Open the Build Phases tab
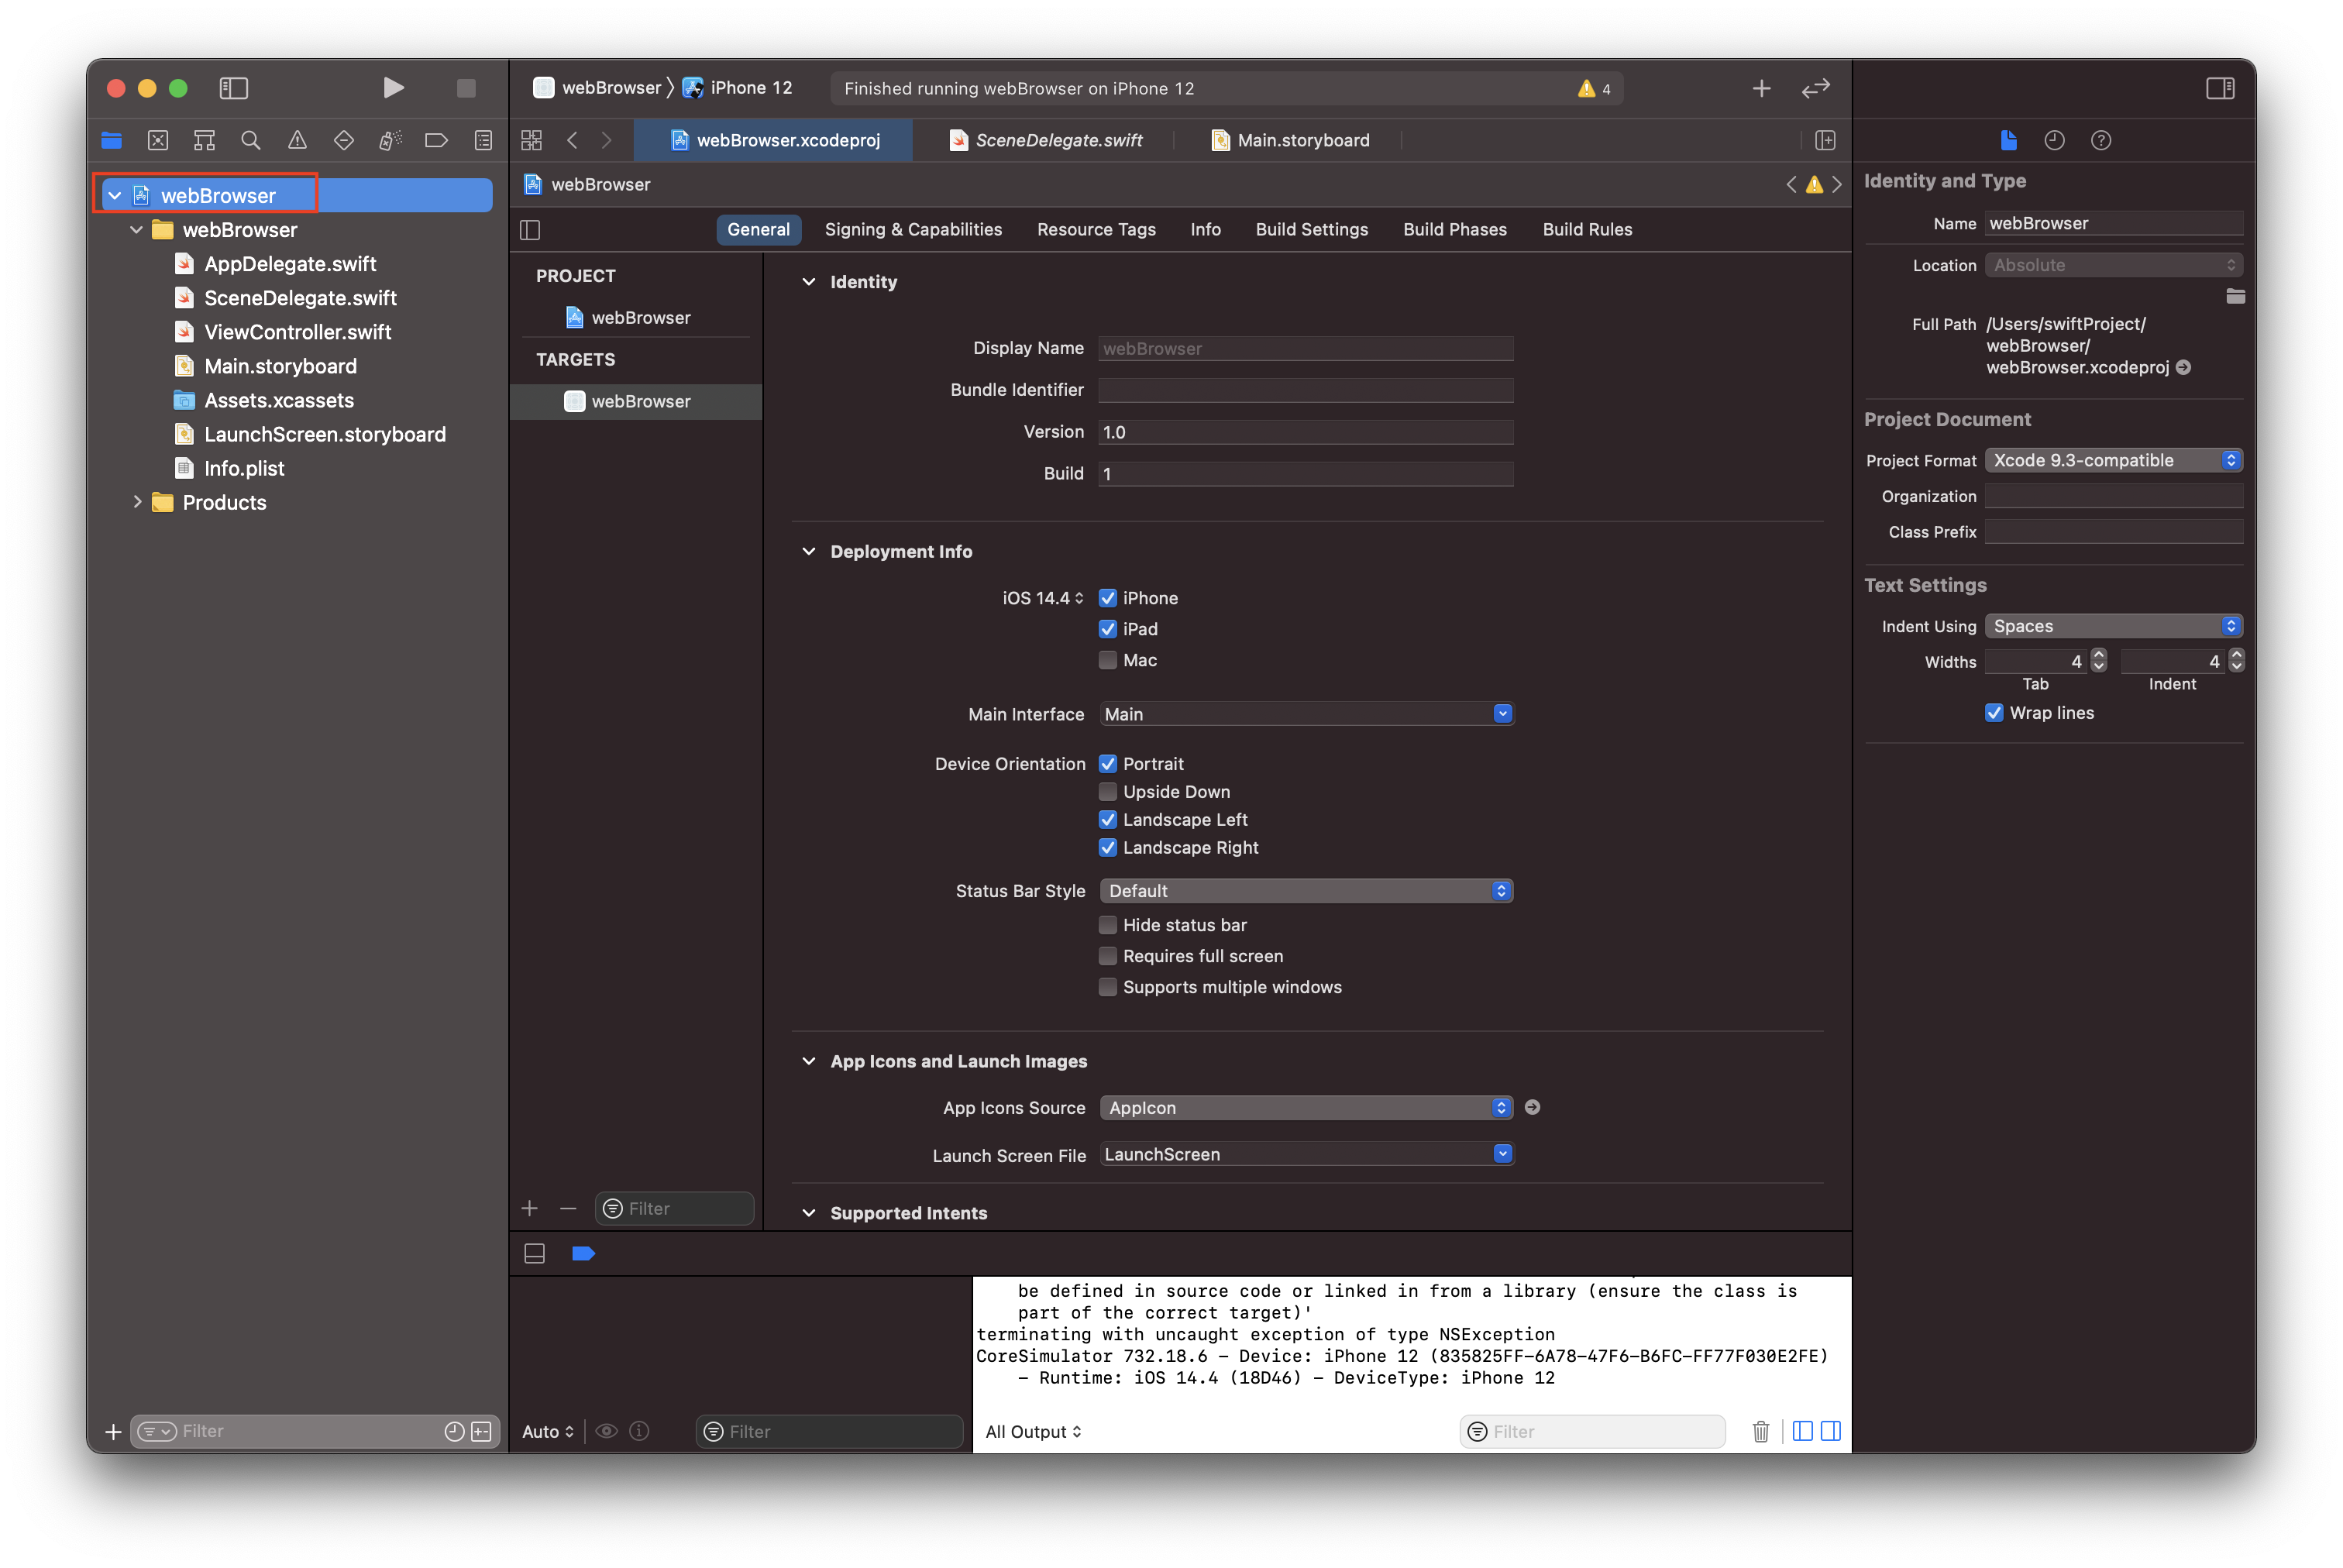Screen dimensions: 2343x1568 coord(1454,230)
